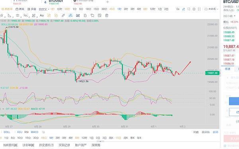Click the 19887.48 price label on axis
The width and height of the screenshot is (239, 149).
point(212,73)
